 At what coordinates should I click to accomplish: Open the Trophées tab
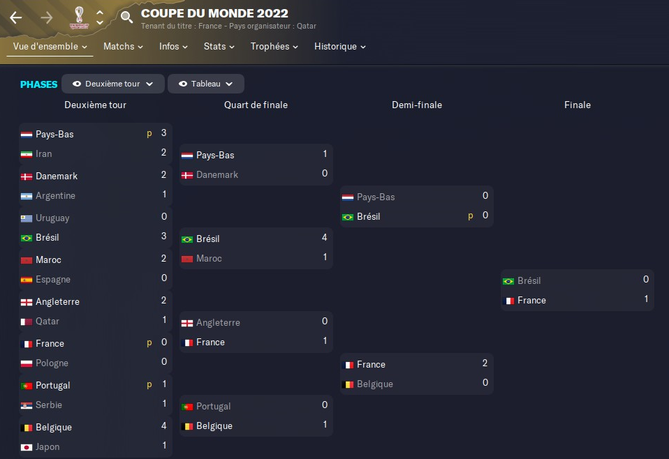274,47
